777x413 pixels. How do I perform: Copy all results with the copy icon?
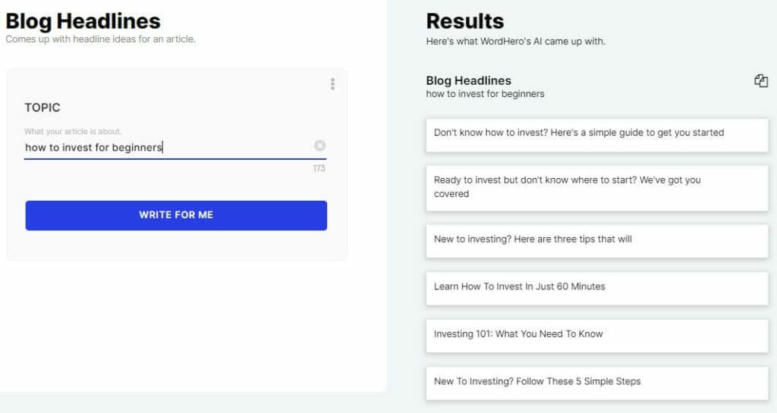point(761,81)
